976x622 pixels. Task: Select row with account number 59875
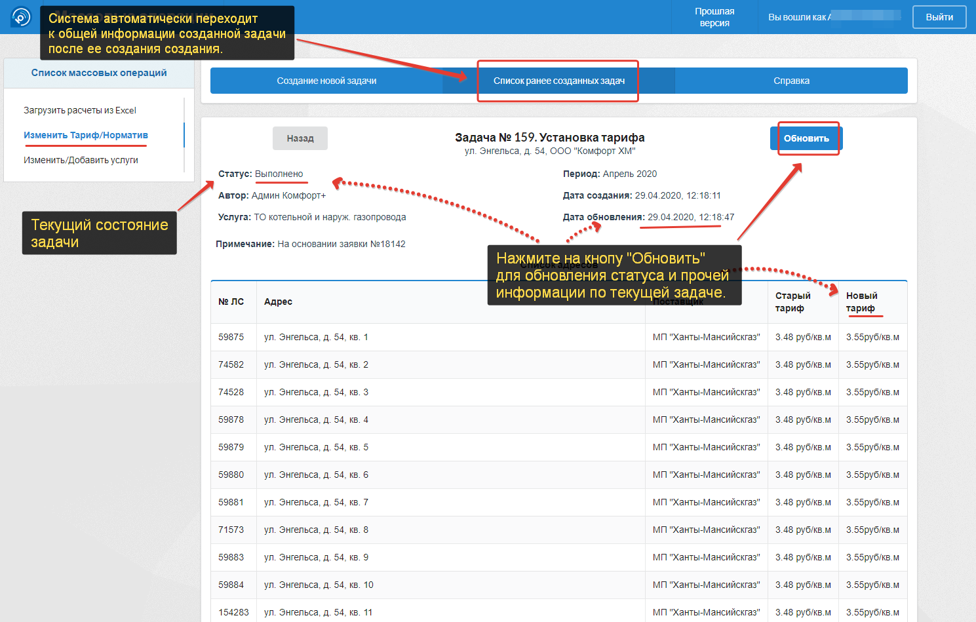point(231,337)
